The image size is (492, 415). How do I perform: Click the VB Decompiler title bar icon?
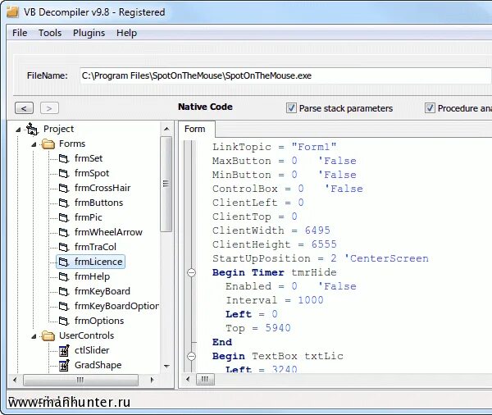point(13,11)
